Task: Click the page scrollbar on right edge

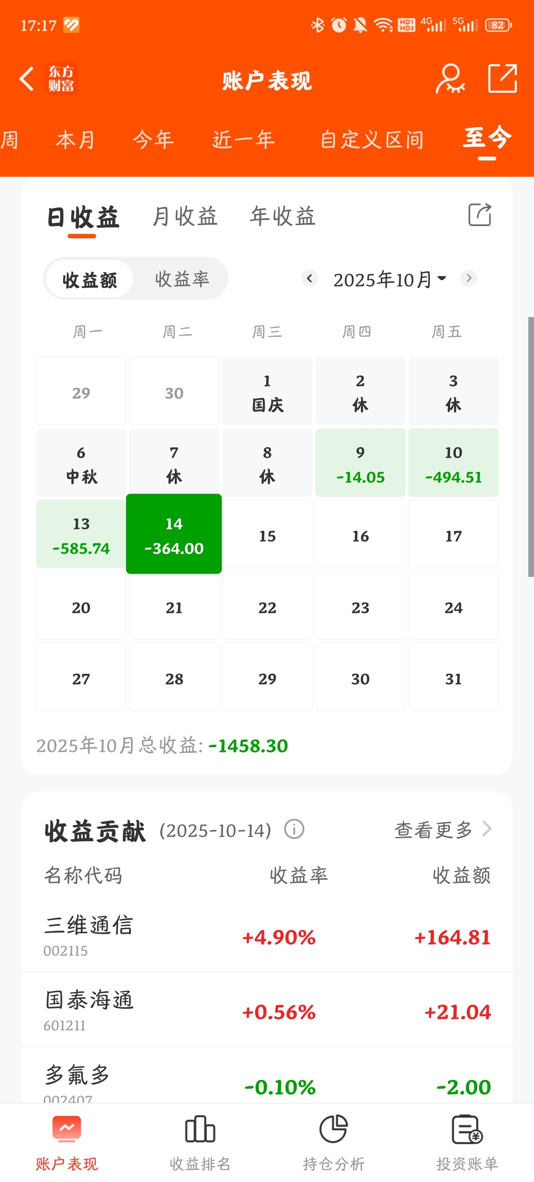Action: pyautogui.click(x=531, y=446)
